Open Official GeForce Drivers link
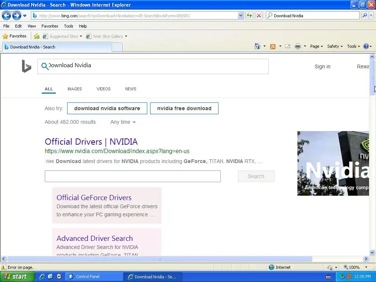The width and height of the screenshot is (376, 282). 94,198
